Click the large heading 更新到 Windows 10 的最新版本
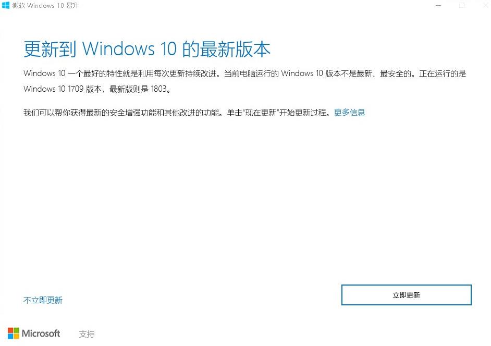This screenshot has width=491, height=346. click(x=147, y=49)
